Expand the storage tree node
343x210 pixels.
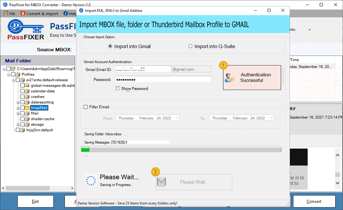[x=18, y=125]
